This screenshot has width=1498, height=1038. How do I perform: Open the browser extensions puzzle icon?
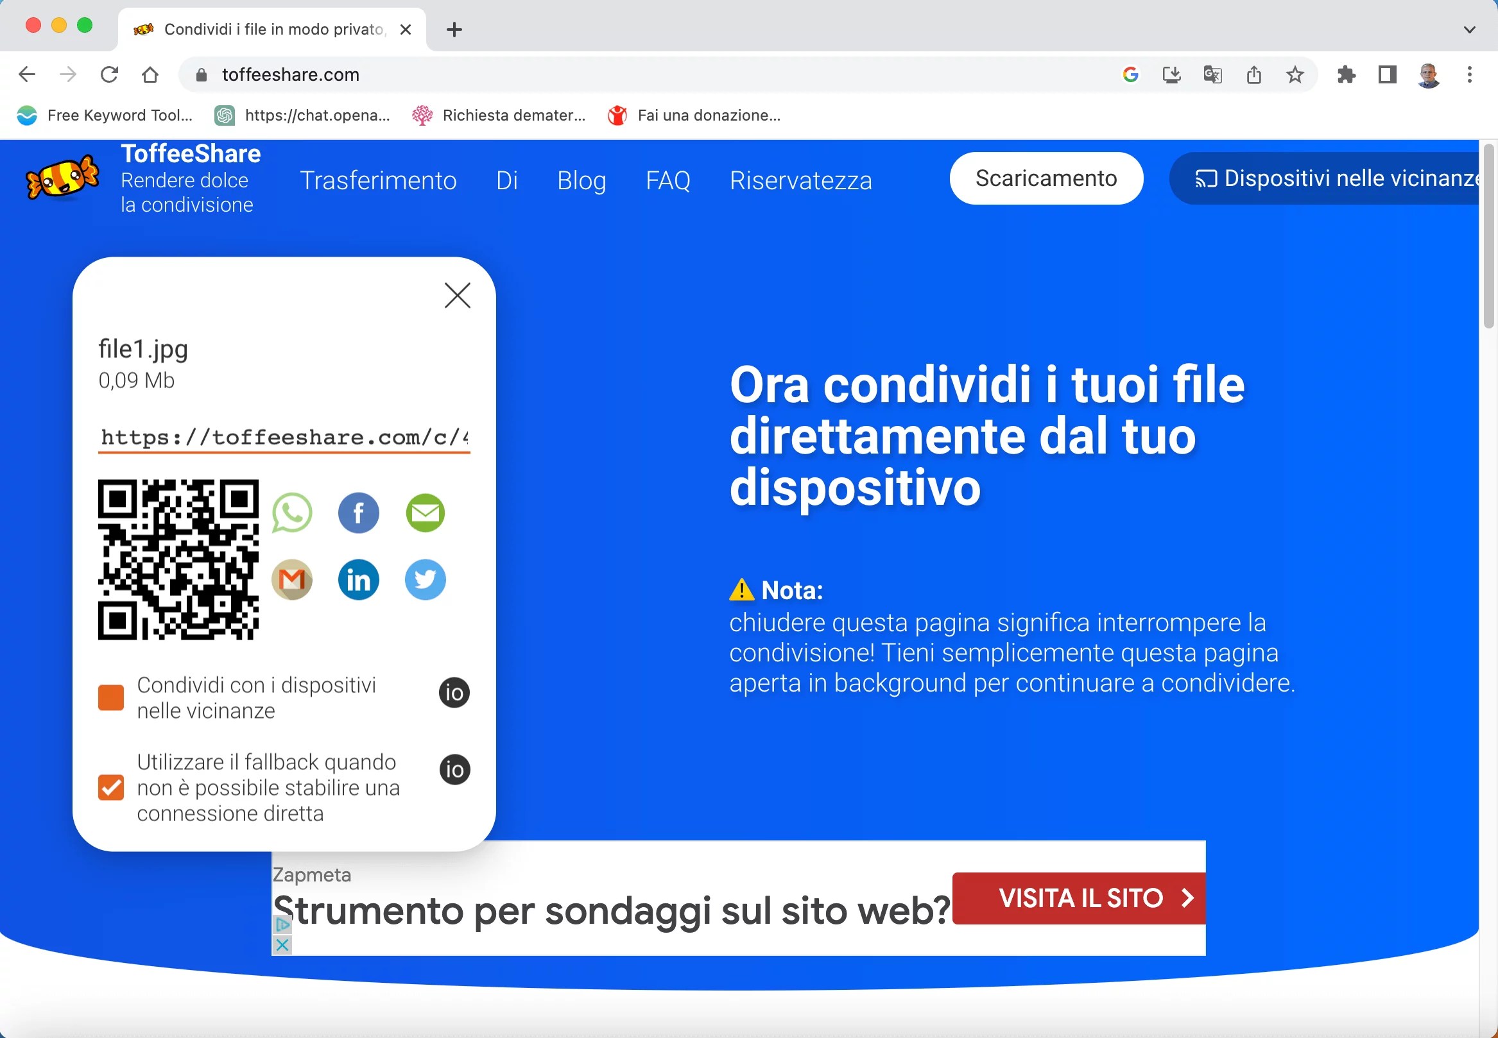[1347, 74]
